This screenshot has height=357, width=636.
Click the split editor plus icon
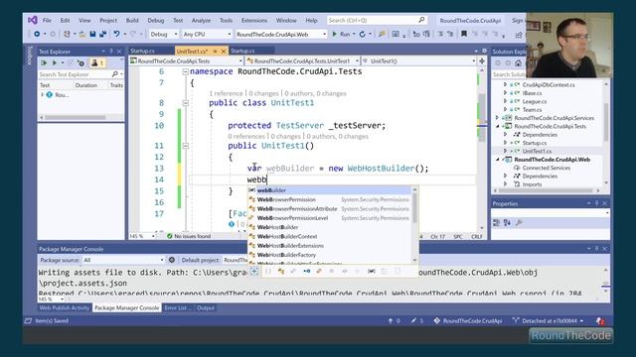482,61
